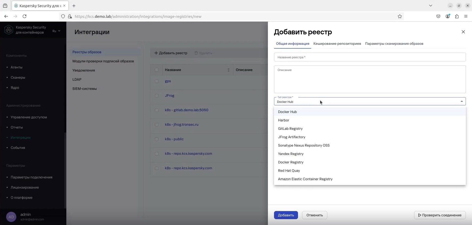This screenshot has height=225, width=472.
Task: Open События in the sidebar
Action: [18, 148]
